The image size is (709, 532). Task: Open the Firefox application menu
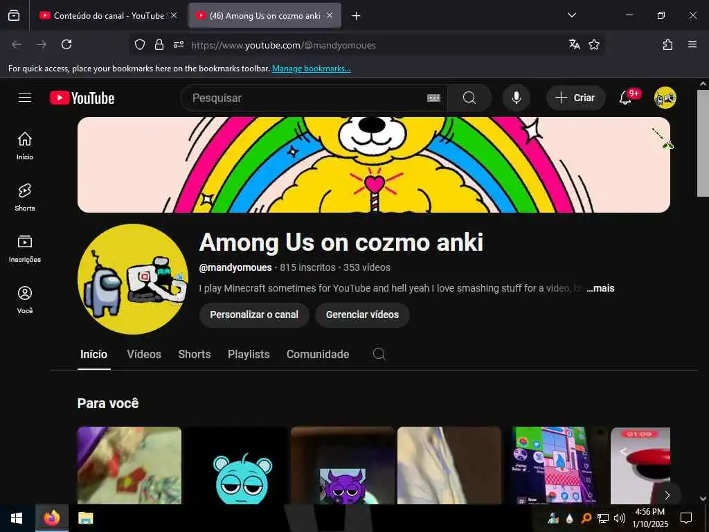[692, 44]
